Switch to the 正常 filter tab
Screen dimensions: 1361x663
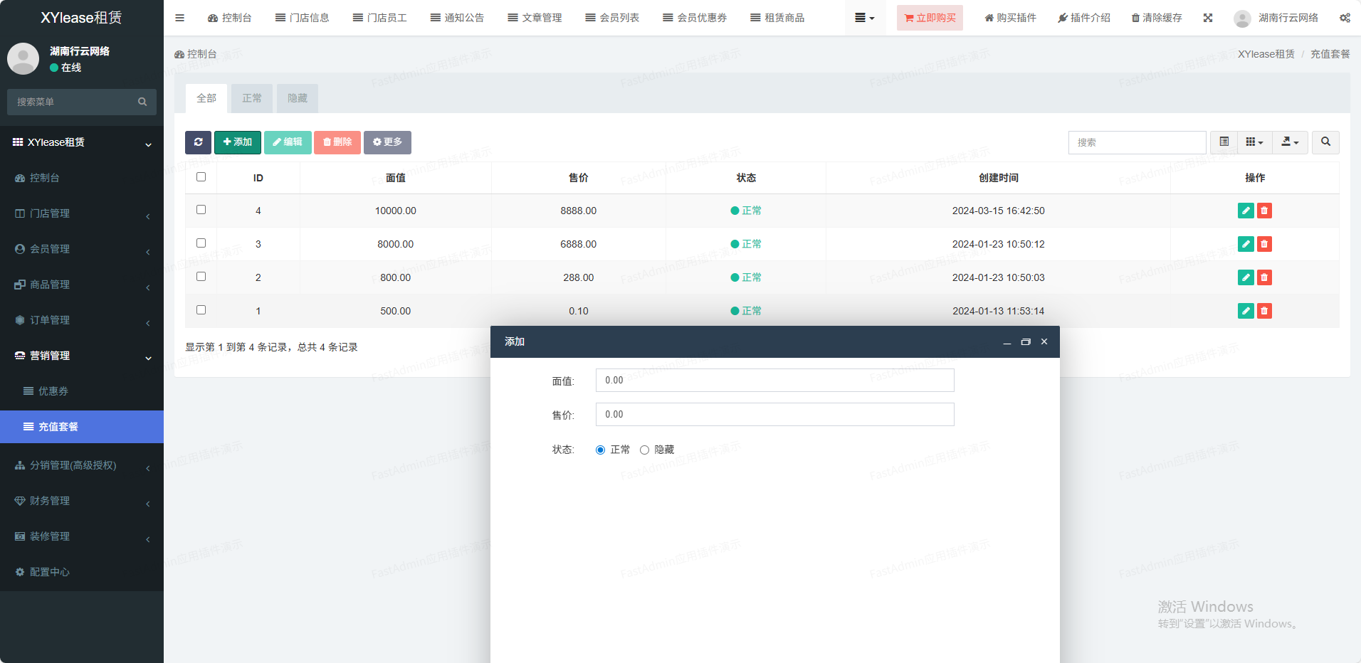point(252,98)
